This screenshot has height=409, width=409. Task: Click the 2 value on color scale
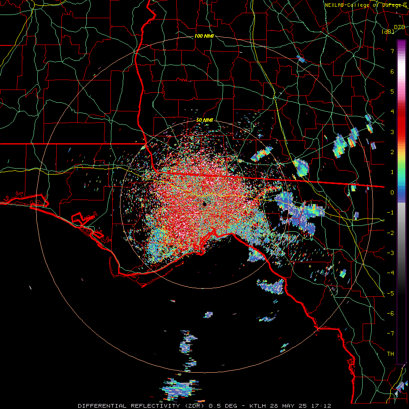coord(392,152)
